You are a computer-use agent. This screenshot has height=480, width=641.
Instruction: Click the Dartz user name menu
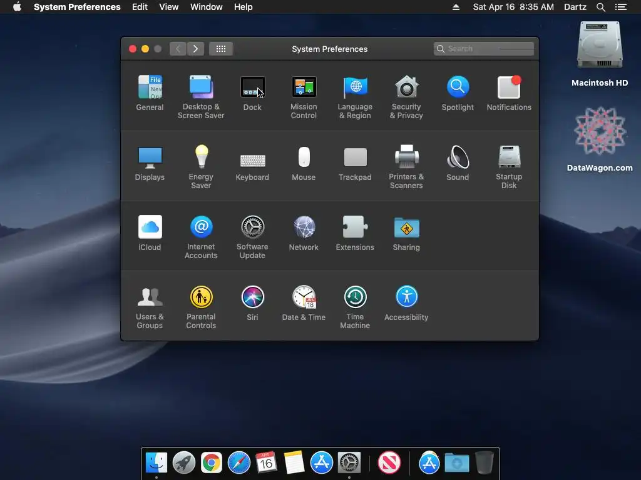[575, 7]
